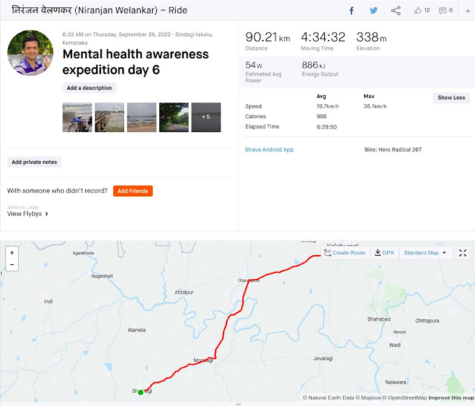
Task: Add a description to the ride
Action: click(89, 88)
